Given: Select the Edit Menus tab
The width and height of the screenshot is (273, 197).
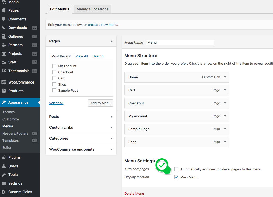Looking at the screenshot, I should (x=60, y=9).
